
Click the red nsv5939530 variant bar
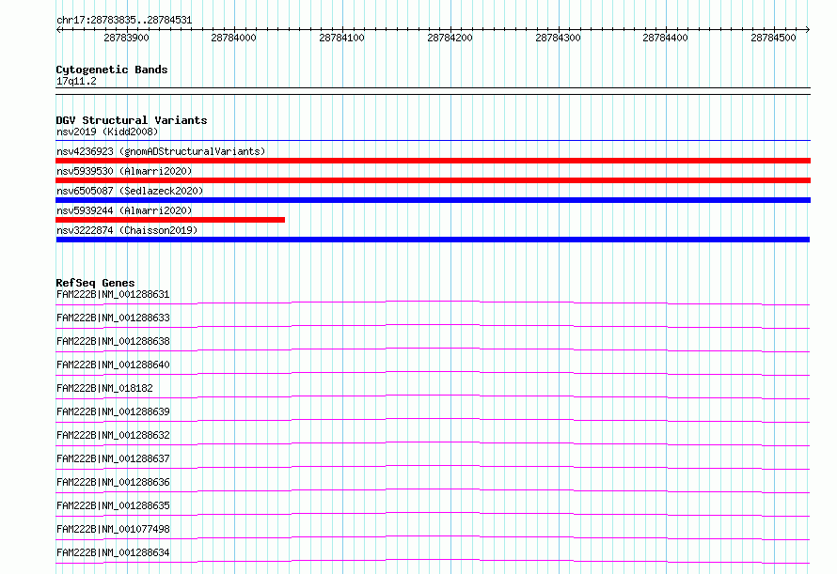click(433, 180)
